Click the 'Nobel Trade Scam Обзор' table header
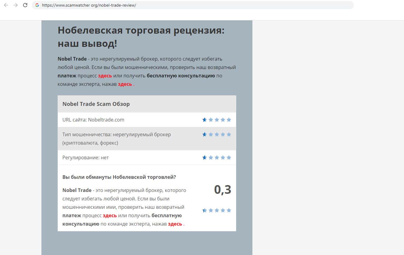Image resolution: width=404 pixels, height=255 pixels. pyautogui.click(x=96, y=104)
